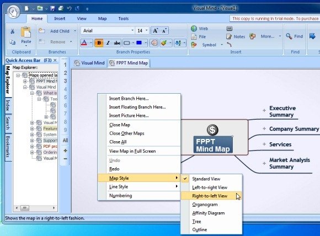The height and width of the screenshot is (236, 320).
Task: Click the callout tag icon
Action: 154,43
